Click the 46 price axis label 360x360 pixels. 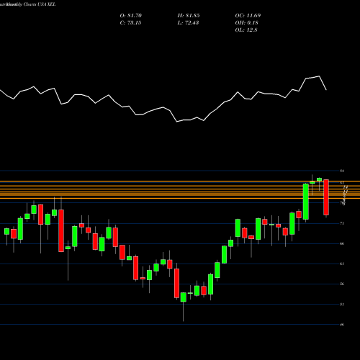pyautogui.click(x=342, y=325)
